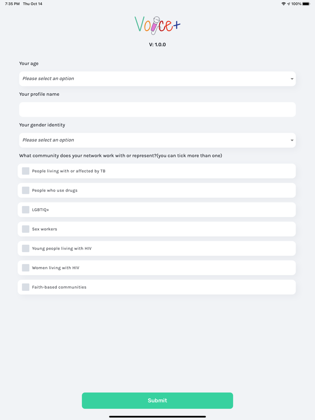Enable the Sex workers option

click(x=26, y=229)
